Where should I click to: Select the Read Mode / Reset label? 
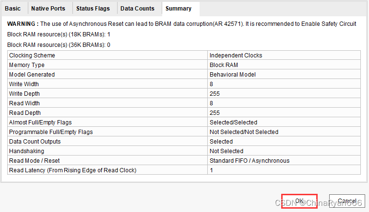pos(35,161)
